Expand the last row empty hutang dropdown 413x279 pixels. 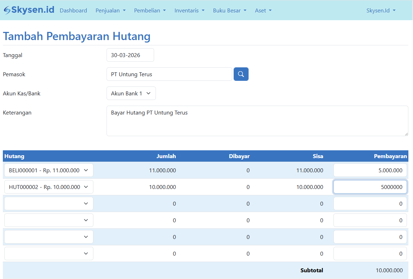(x=49, y=253)
